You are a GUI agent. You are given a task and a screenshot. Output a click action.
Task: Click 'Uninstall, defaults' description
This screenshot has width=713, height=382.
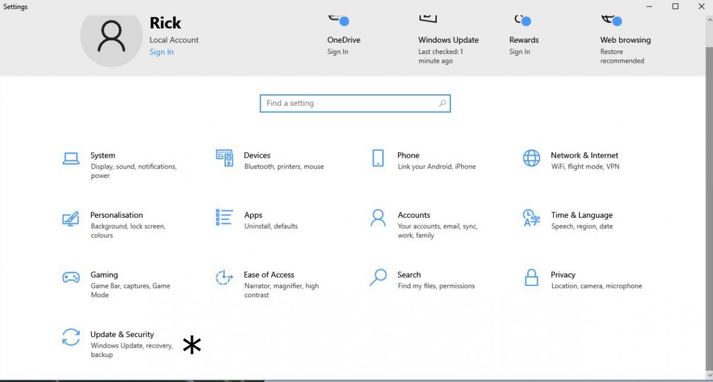click(271, 227)
